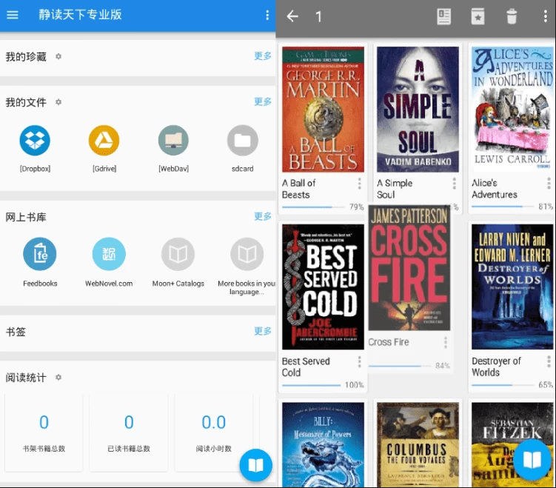Browse the sdcard folder
This screenshot has width=556, height=488.
point(242,141)
